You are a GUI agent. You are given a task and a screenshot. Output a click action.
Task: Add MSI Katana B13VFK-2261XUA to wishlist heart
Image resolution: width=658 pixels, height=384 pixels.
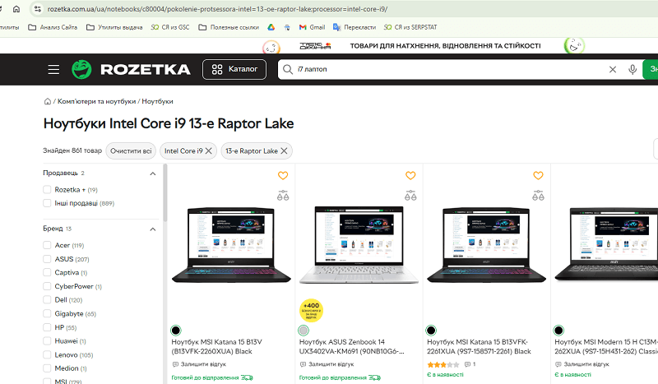pos(538,175)
